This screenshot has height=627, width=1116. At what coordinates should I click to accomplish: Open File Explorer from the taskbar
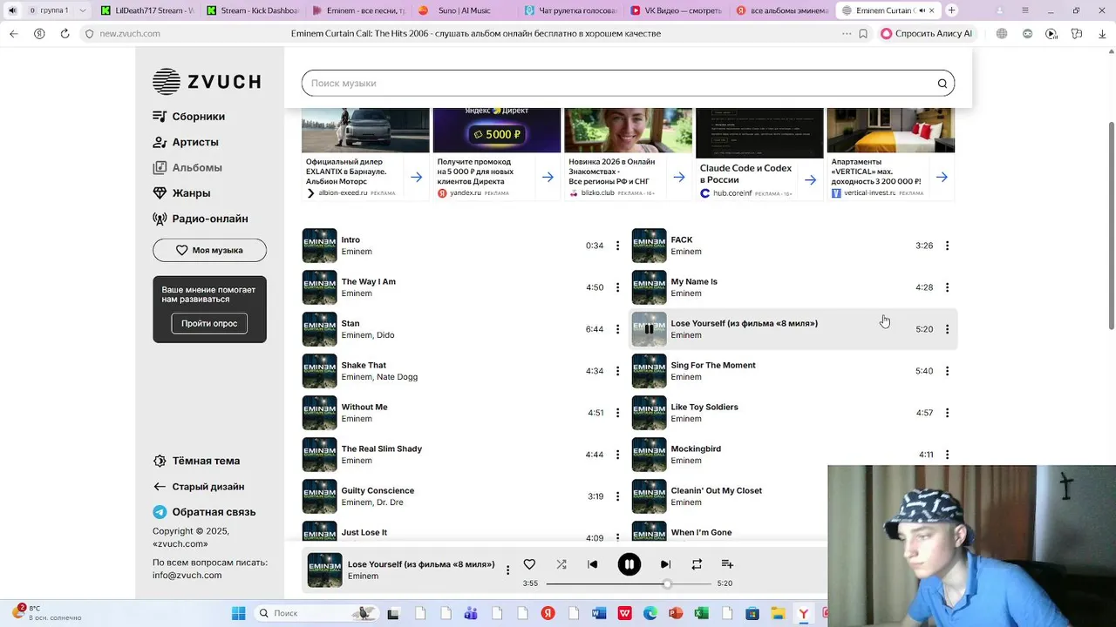tap(777, 613)
